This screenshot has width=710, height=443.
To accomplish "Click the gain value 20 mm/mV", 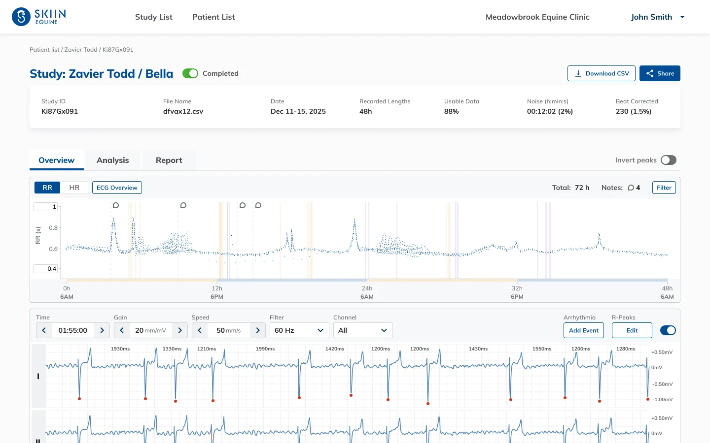I will pyautogui.click(x=151, y=330).
